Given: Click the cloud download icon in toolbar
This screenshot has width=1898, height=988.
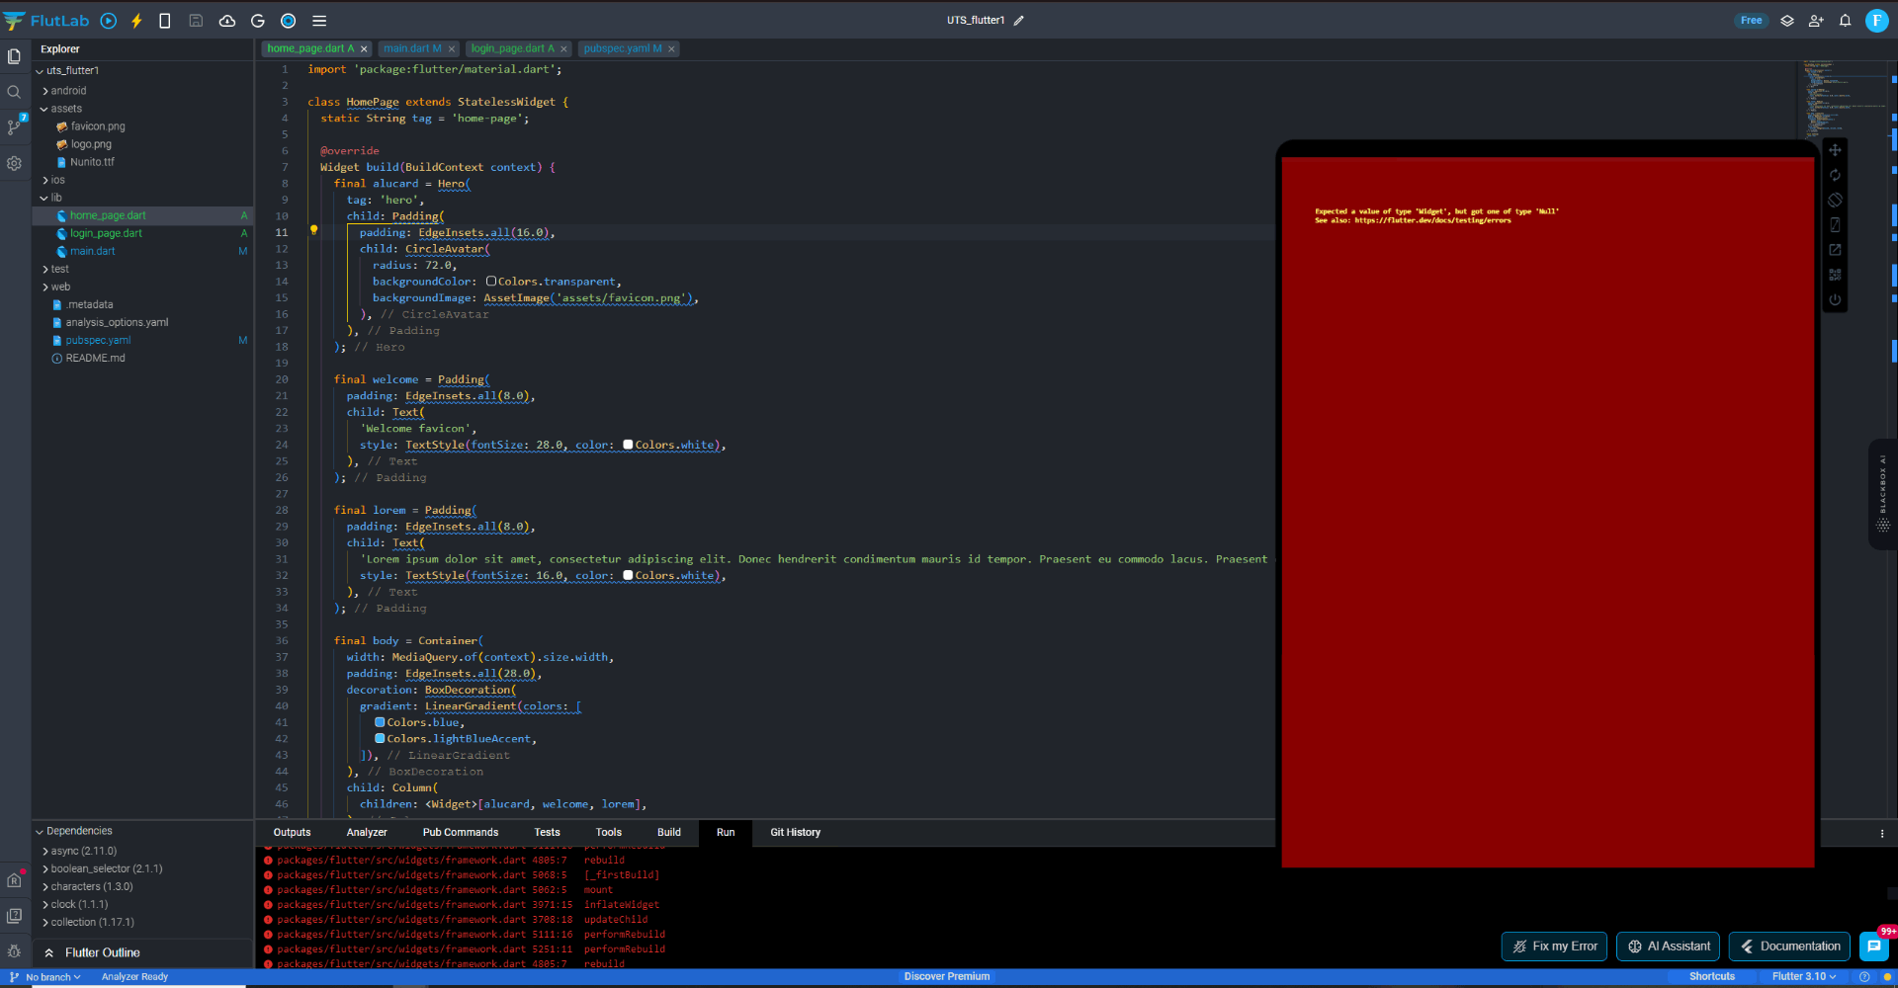Looking at the screenshot, I should [x=227, y=21].
